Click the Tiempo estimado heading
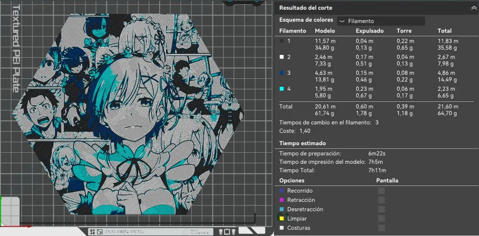Viewport: 479px width, 236px height. coord(302,143)
